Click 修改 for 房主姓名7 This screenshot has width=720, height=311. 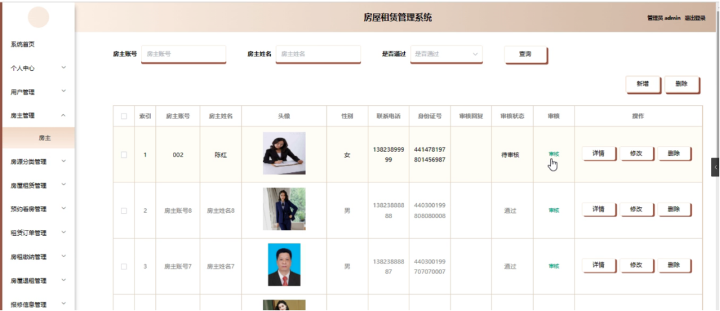point(636,265)
